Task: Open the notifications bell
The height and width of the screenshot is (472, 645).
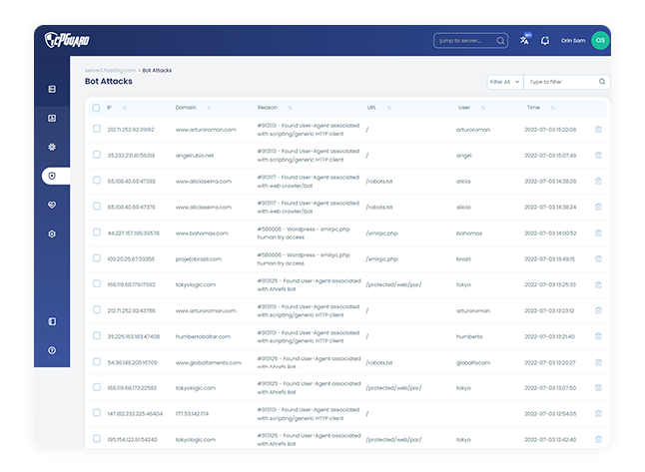Action: point(545,41)
